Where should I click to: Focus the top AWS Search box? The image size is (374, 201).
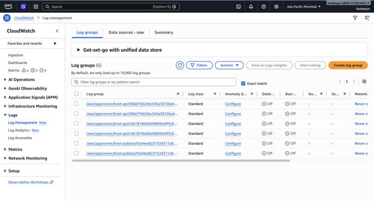(111, 6)
